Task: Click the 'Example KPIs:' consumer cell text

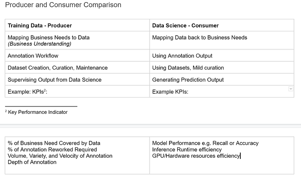Action: pos(170,92)
